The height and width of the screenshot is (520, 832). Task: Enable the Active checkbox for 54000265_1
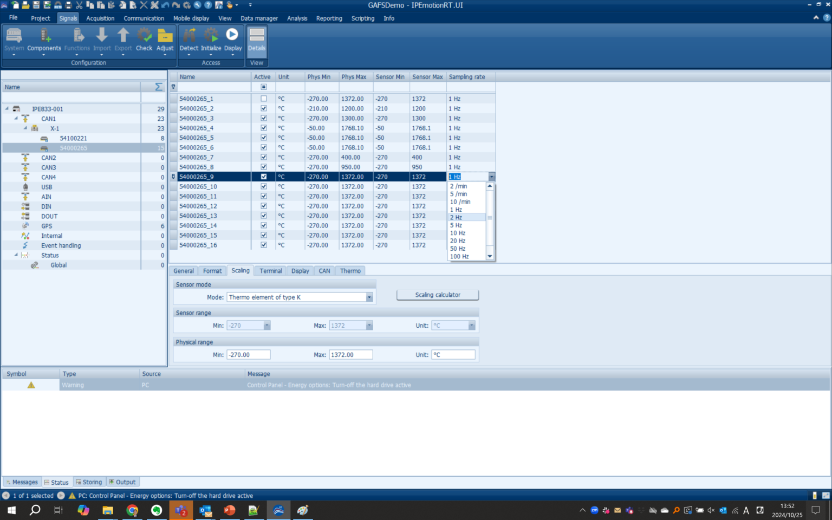coord(264,99)
